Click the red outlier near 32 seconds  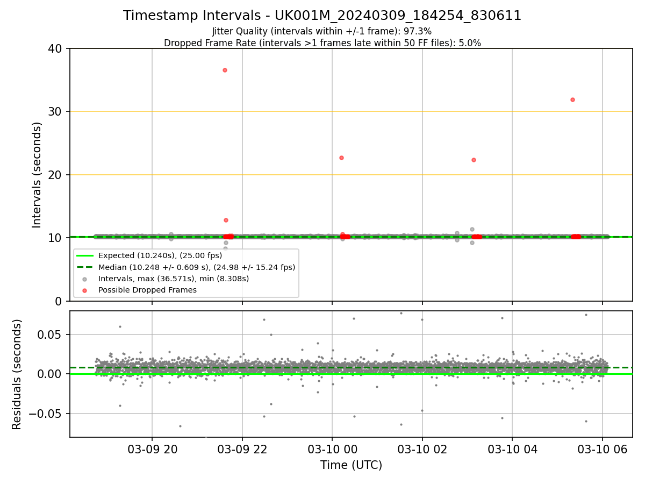[x=572, y=99]
